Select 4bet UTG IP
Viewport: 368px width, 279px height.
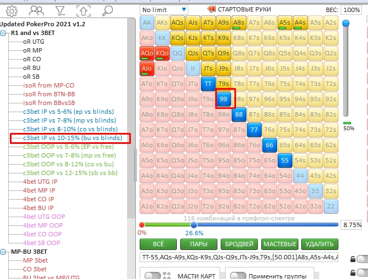click(40, 182)
